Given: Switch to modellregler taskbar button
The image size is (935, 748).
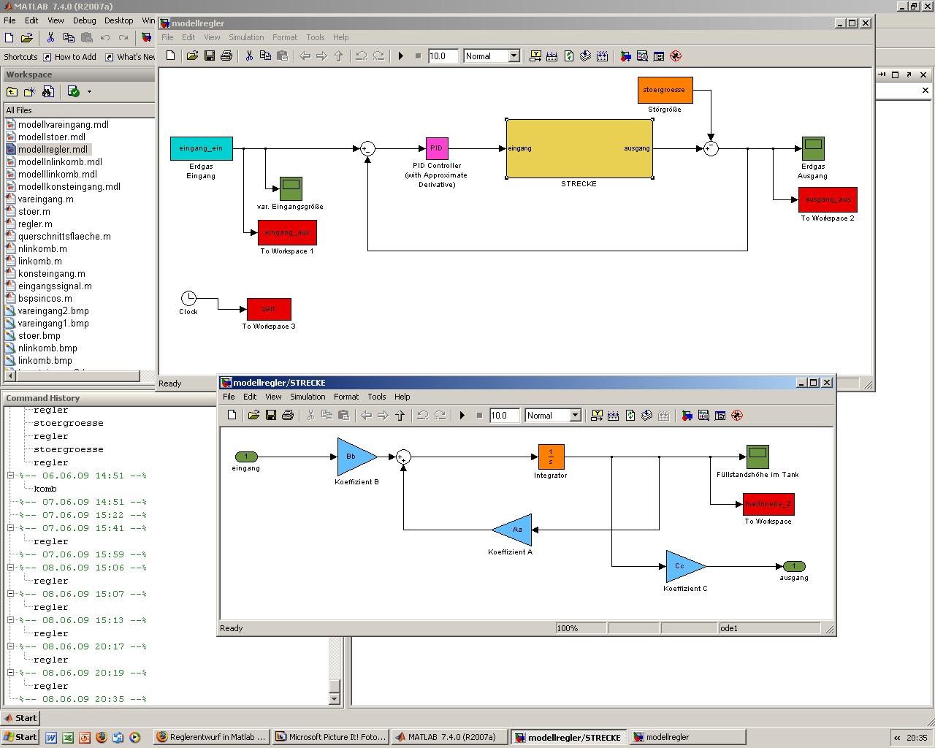Looking at the screenshot, I should click(688, 737).
